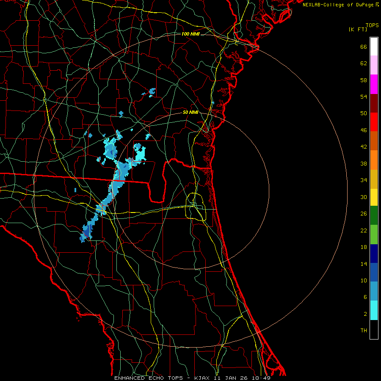Click the legend value '38'
This screenshot has height=381, width=381.
pos(364,164)
